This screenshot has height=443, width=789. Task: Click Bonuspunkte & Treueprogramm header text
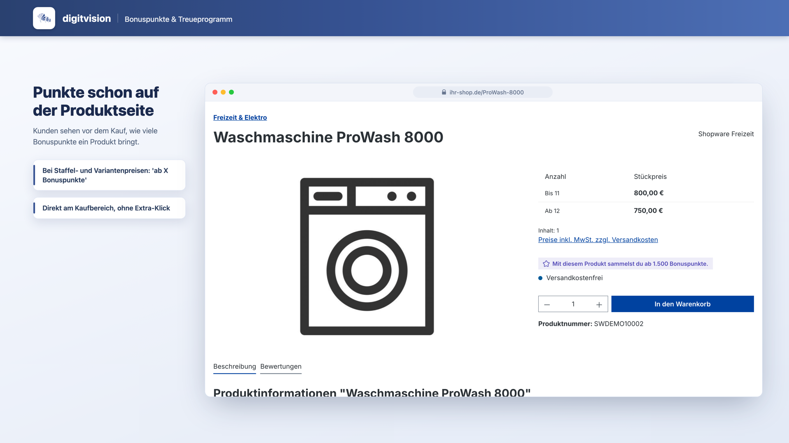178,19
